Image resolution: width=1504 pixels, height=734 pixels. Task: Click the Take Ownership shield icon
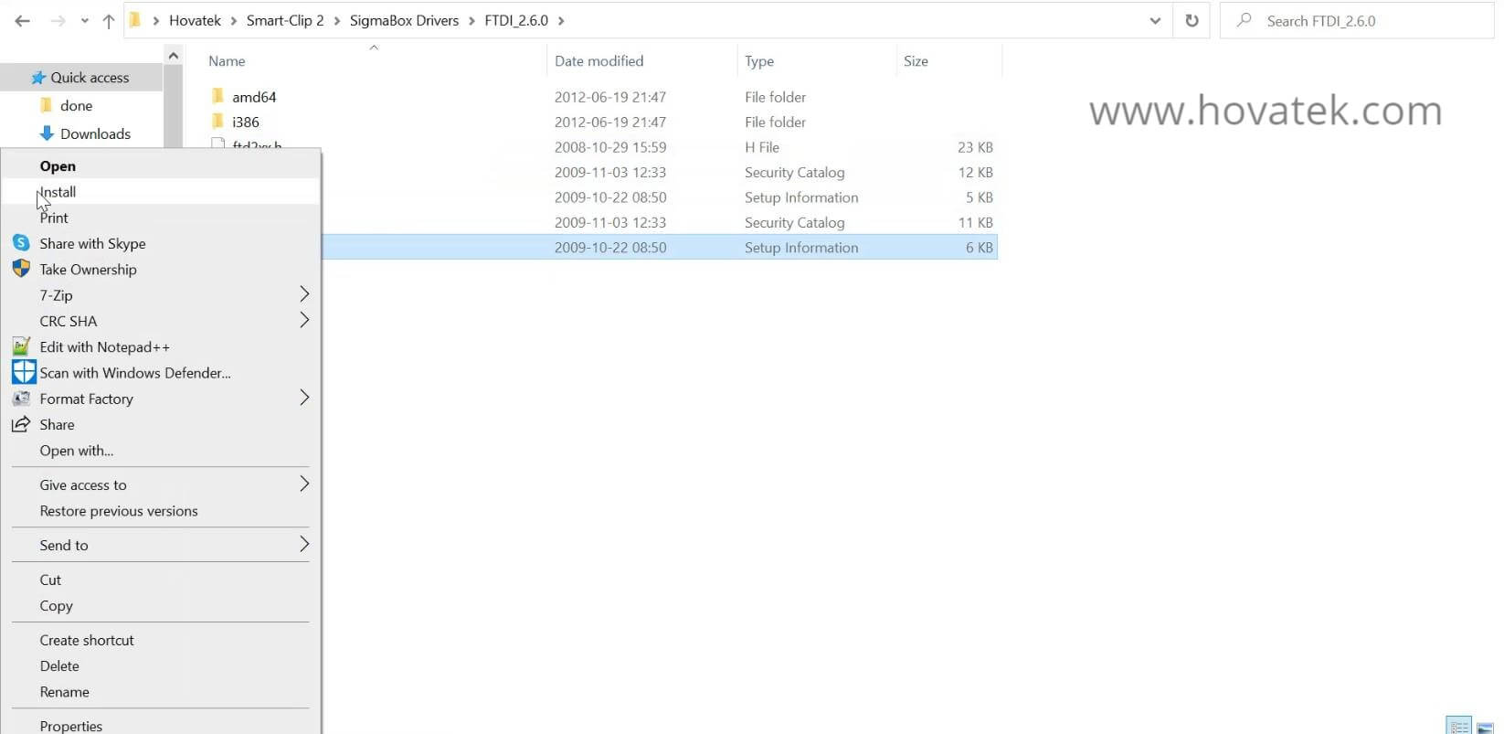(x=21, y=269)
